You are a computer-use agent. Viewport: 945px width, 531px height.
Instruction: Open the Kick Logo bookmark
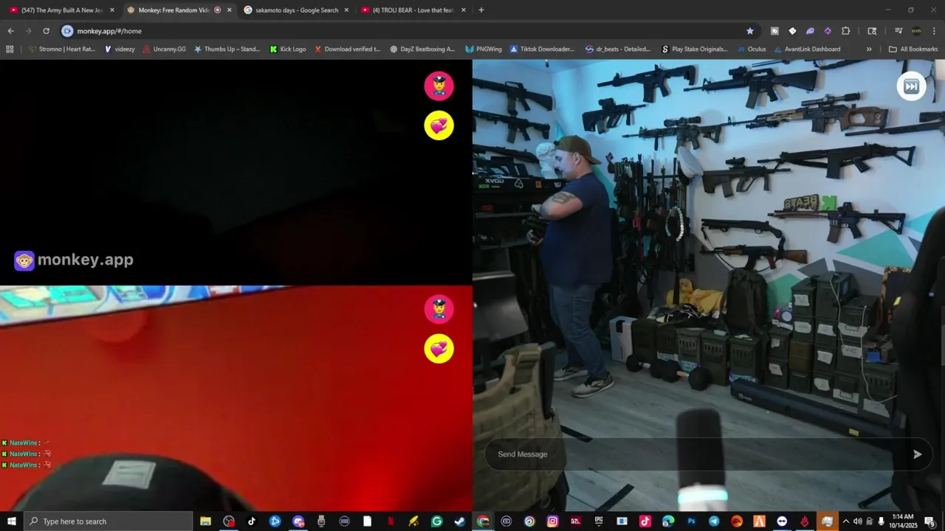coord(288,49)
